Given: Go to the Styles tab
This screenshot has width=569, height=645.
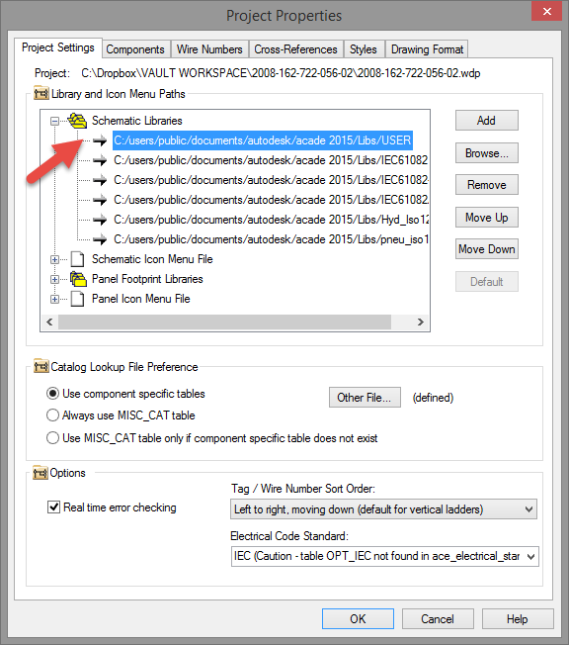Looking at the screenshot, I should tap(364, 49).
